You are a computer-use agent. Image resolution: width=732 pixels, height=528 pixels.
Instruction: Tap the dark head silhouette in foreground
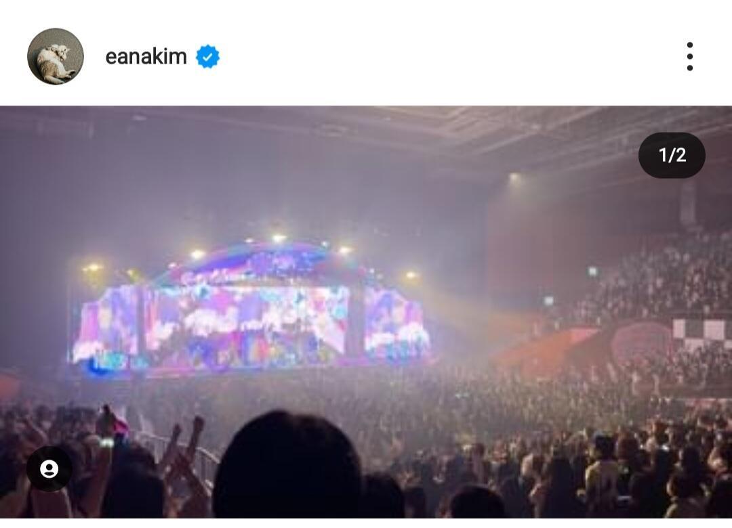287,466
